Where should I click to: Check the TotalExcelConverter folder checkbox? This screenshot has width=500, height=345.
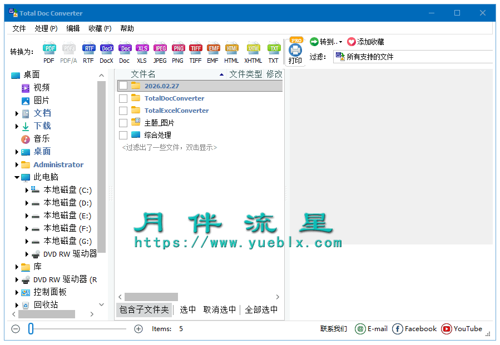coord(123,111)
